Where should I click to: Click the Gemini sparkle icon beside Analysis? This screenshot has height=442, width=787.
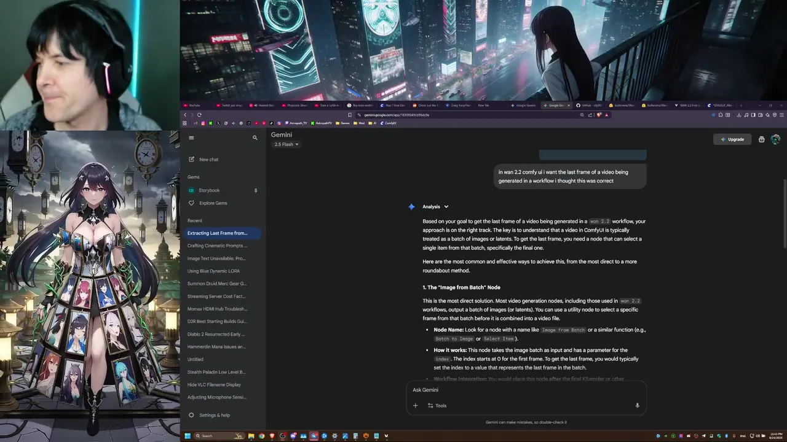411,207
